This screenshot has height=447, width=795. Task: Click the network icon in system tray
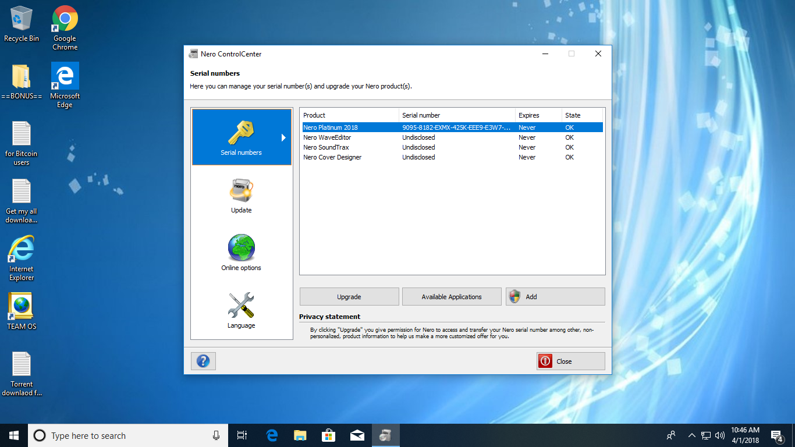point(706,435)
